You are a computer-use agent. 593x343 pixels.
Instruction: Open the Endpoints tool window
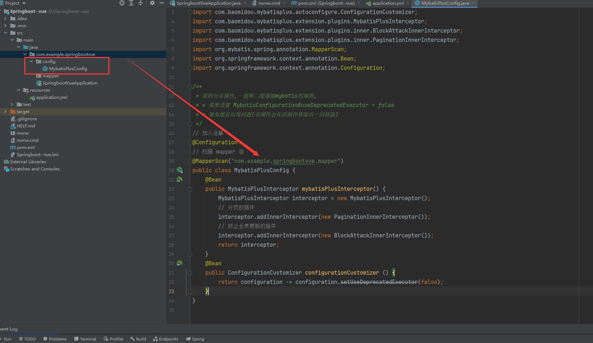(166, 339)
